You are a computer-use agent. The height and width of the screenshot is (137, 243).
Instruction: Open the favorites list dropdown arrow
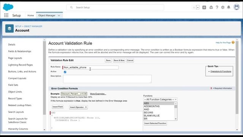pyautogui.click(x=198, y=7)
